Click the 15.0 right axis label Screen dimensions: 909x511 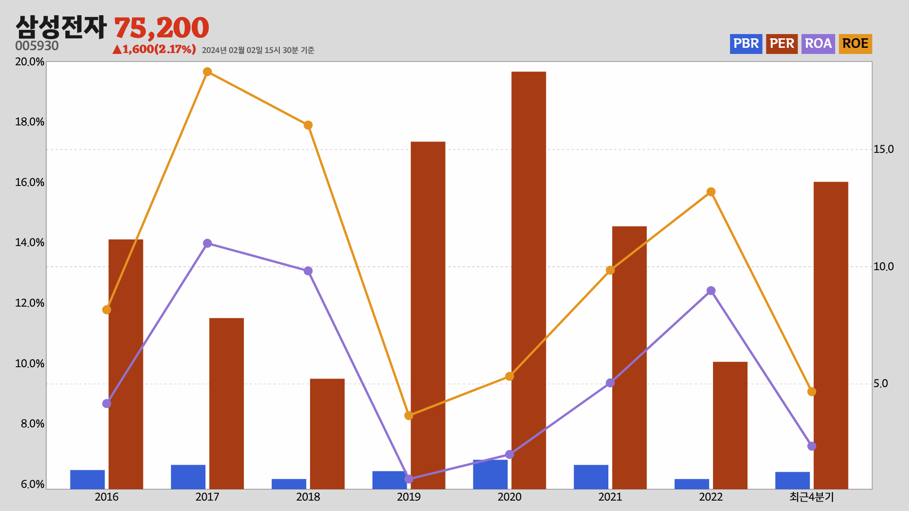pyautogui.click(x=883, y=150)
